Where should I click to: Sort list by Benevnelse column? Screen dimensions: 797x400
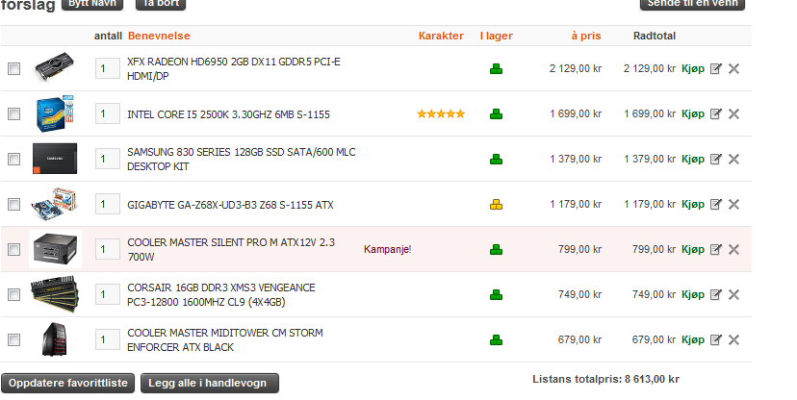tap(159, 36)
